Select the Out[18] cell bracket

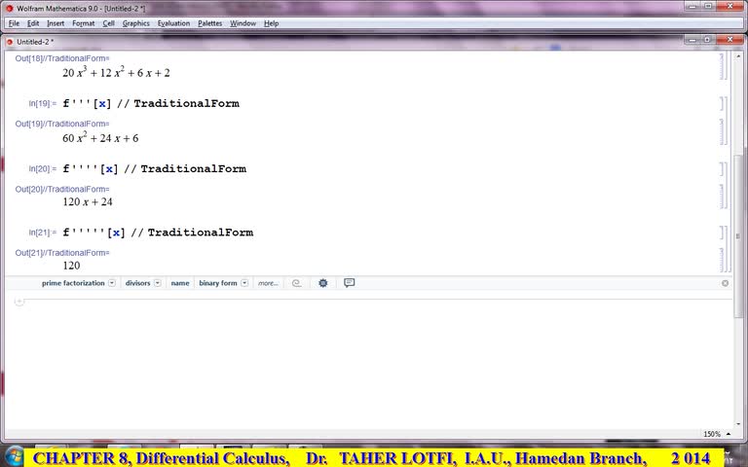(722, 66)
